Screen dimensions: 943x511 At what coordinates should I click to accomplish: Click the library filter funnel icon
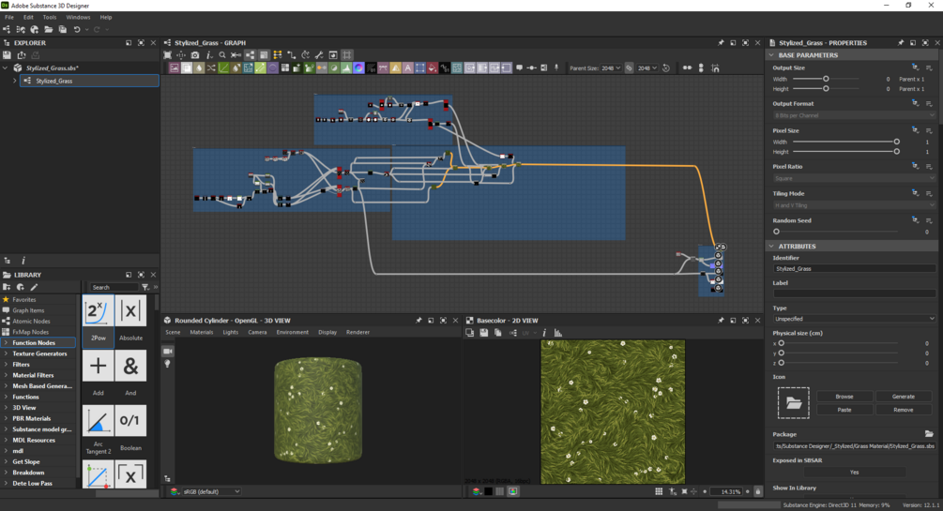coord(145,287)
